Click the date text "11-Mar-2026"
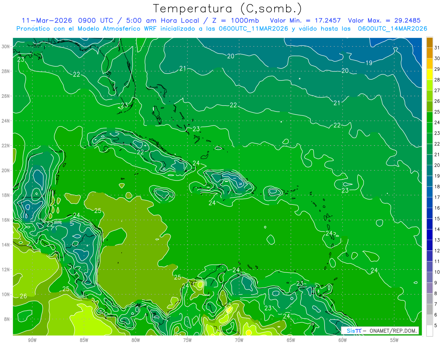This screenshot has height=345, width=447. point(47,20)
